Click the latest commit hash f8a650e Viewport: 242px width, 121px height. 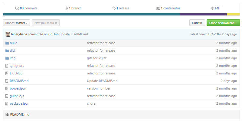(x=216, y=34)
